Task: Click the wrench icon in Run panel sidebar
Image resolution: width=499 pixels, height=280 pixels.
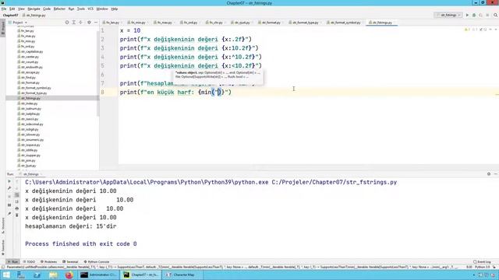Action: coord(9,188)
